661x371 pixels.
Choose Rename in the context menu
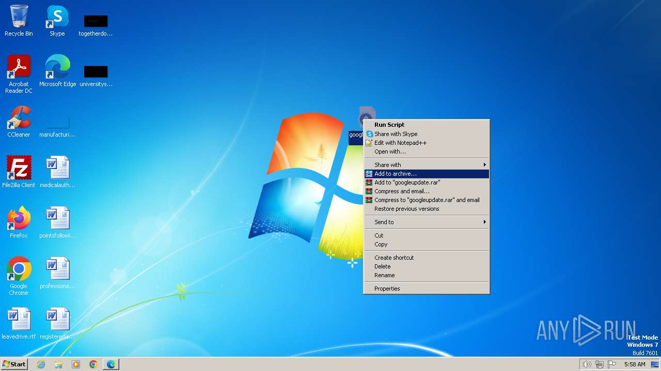point(427,275)
